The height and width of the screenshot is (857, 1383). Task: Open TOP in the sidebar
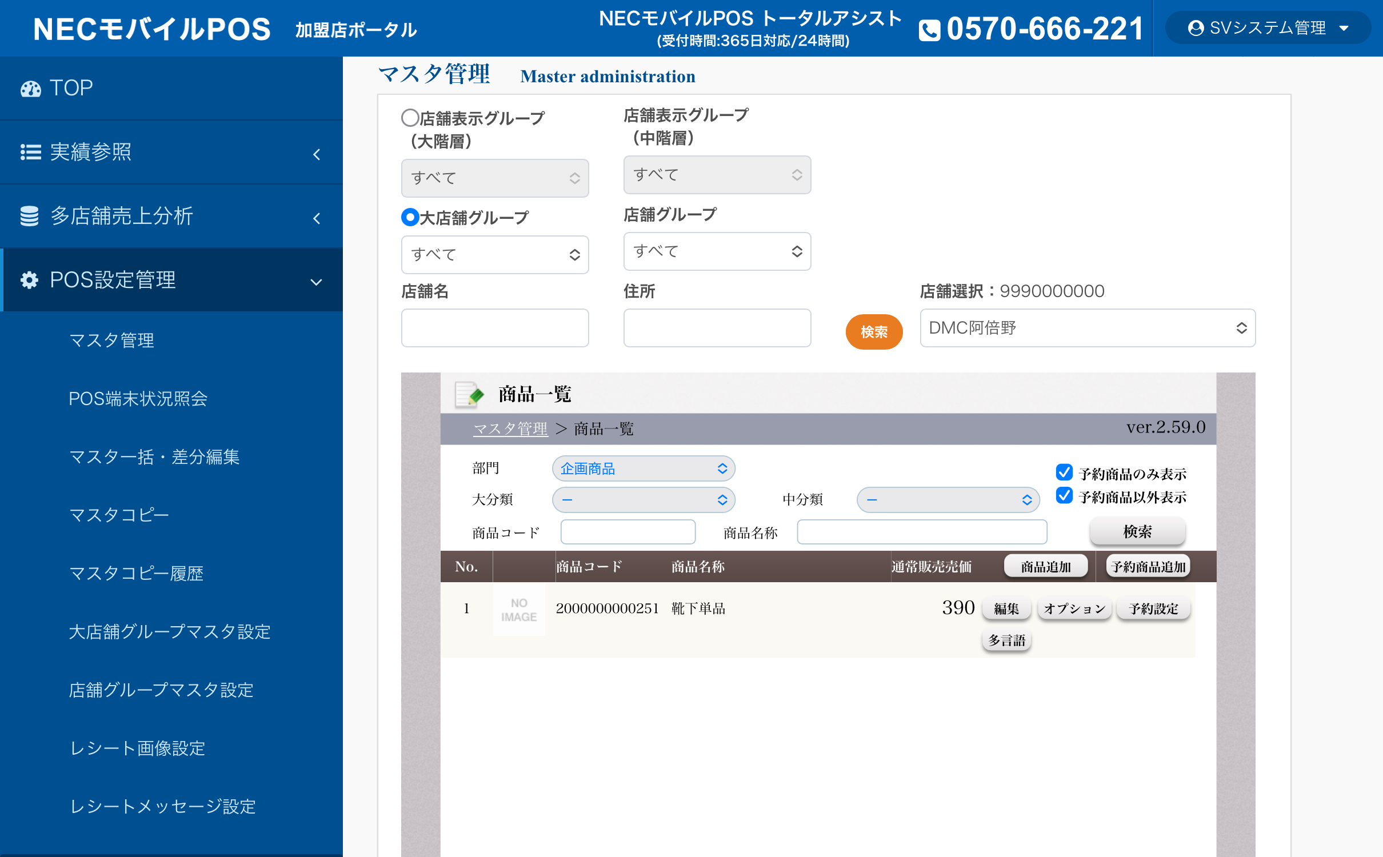pyautogui.click(x=171, y=88)
